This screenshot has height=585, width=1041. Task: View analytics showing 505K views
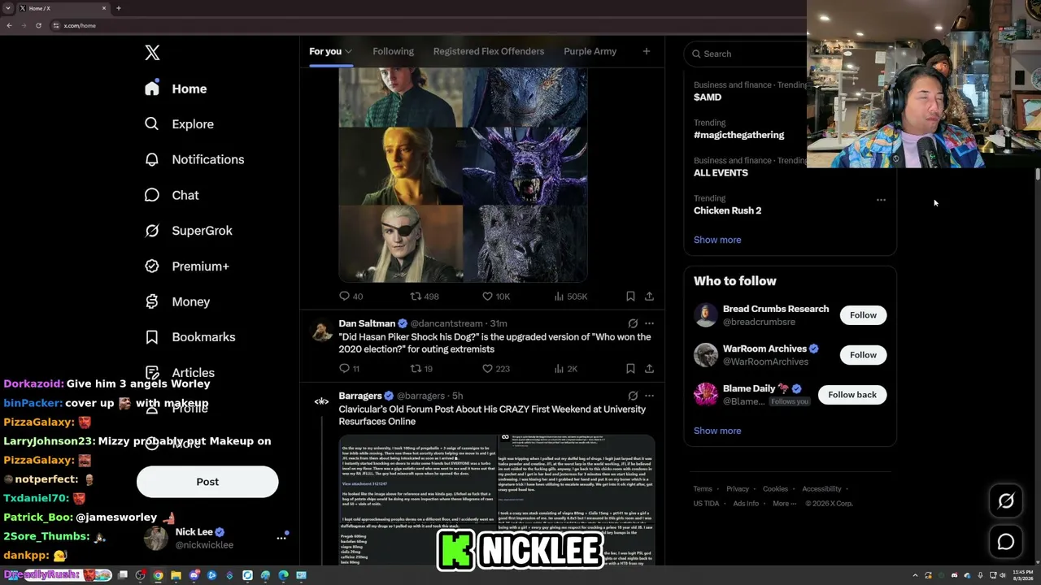[x=570, y=297]
